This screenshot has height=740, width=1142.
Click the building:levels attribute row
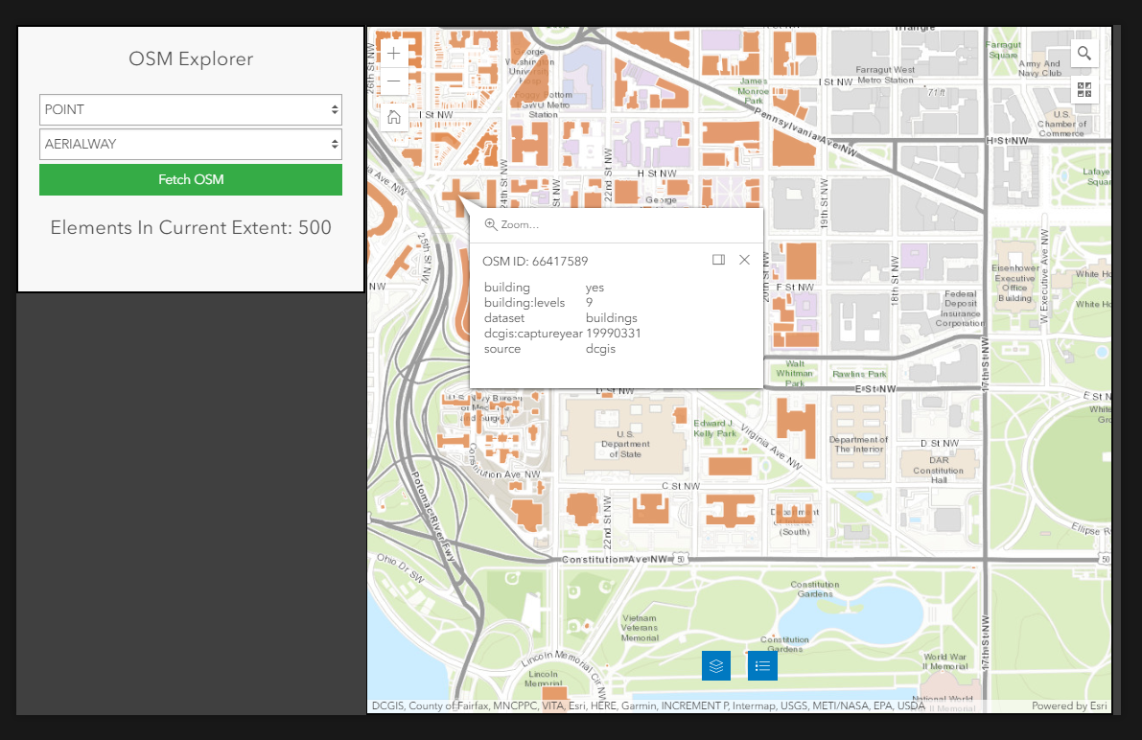(539, 302)
